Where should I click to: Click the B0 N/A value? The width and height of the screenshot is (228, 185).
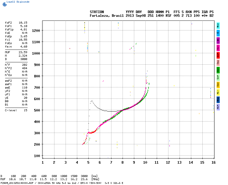point(25,101)
